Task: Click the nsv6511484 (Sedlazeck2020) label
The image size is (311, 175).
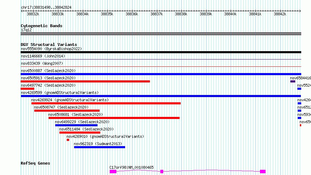Action: coord(86,129)
